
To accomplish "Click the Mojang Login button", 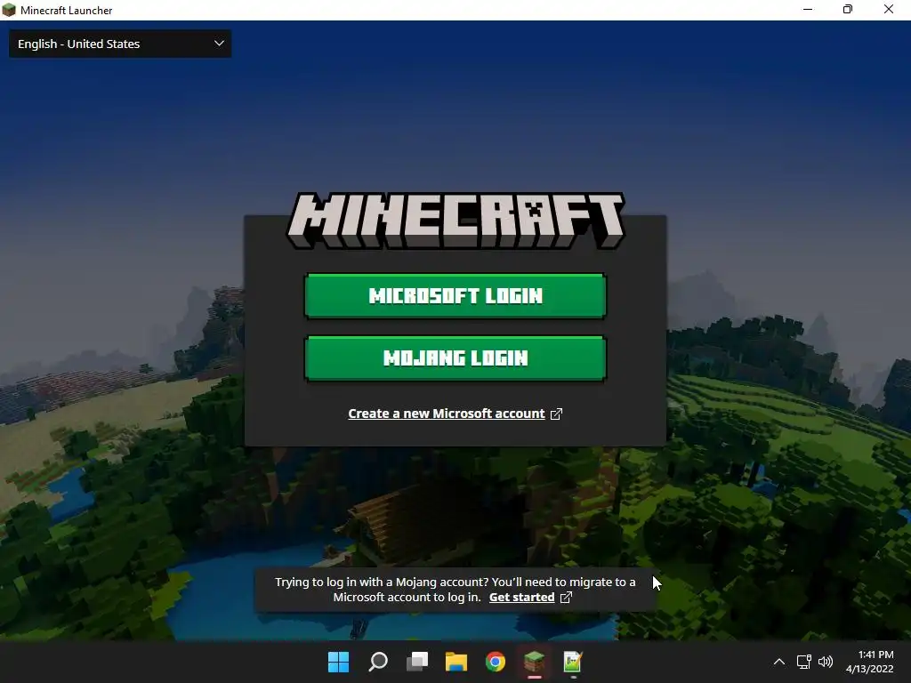I will (x=455, y=358).
